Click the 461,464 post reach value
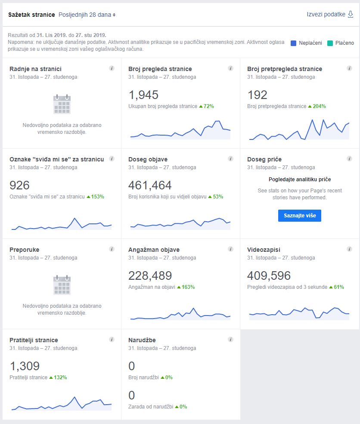 pyautogui.click(x=150, y=185)
